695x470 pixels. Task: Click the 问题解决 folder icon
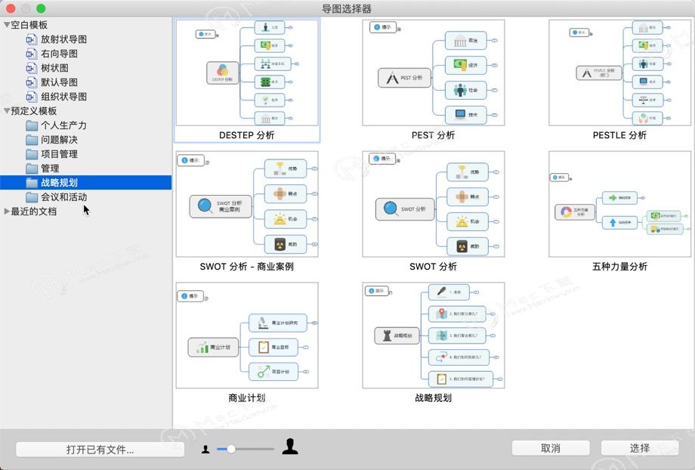pos(32,140)
